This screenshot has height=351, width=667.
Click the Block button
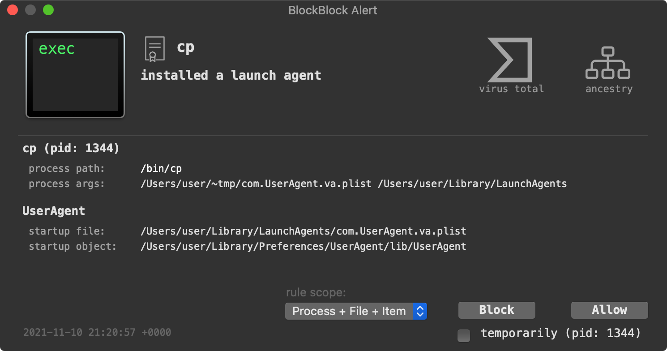click(496, 310)
